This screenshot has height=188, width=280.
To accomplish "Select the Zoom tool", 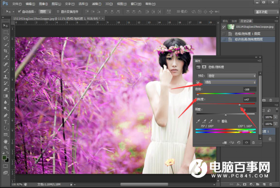I will click(x=6, y=148).
